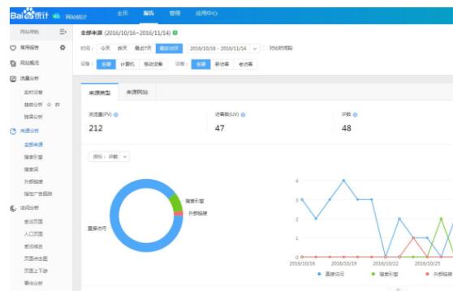Screen dimensions: 453x299
Task: Click the 网站概况 overview icon
Action: point(13,63)
